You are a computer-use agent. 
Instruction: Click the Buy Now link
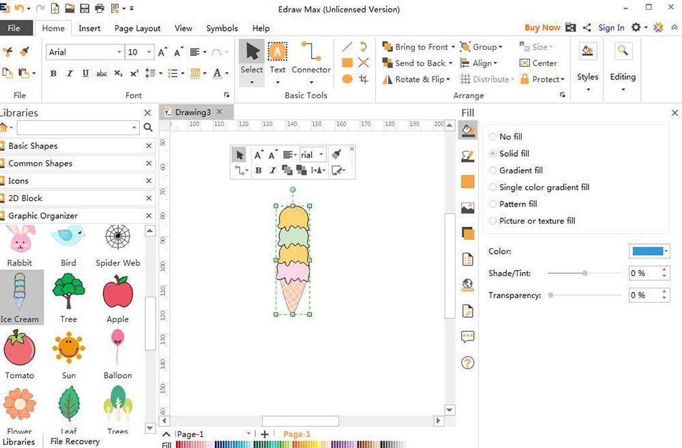[x=542, y=28]
